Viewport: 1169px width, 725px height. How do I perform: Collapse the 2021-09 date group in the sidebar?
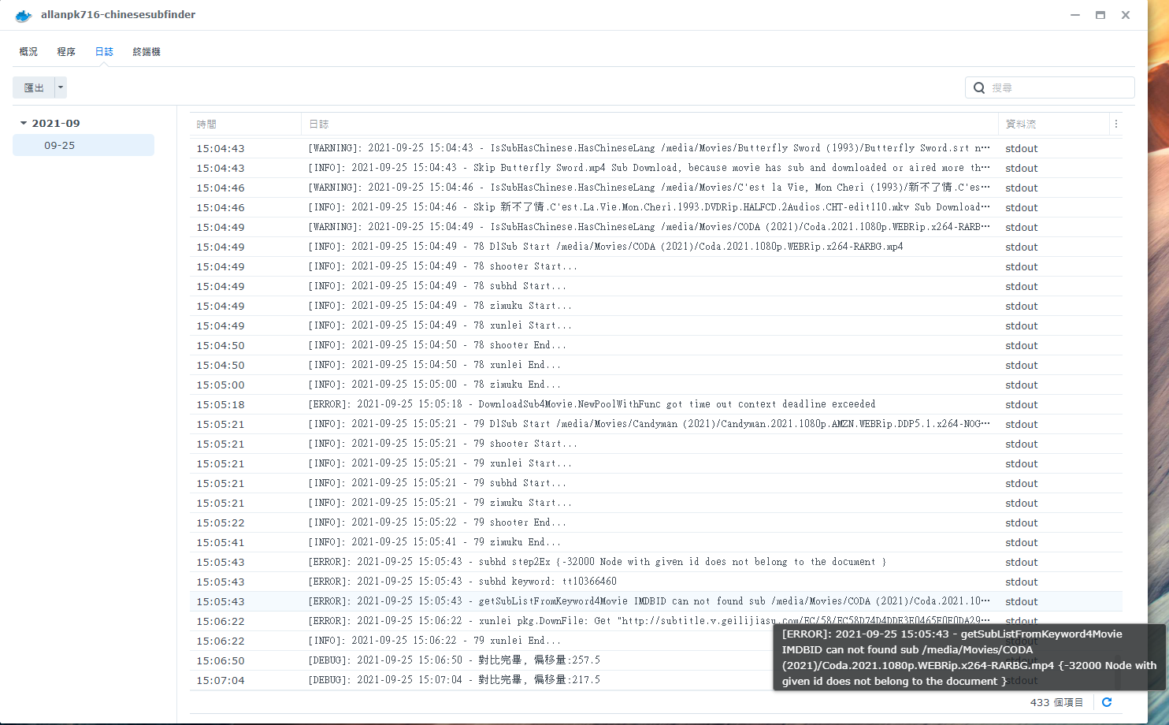tap(24, 123)
